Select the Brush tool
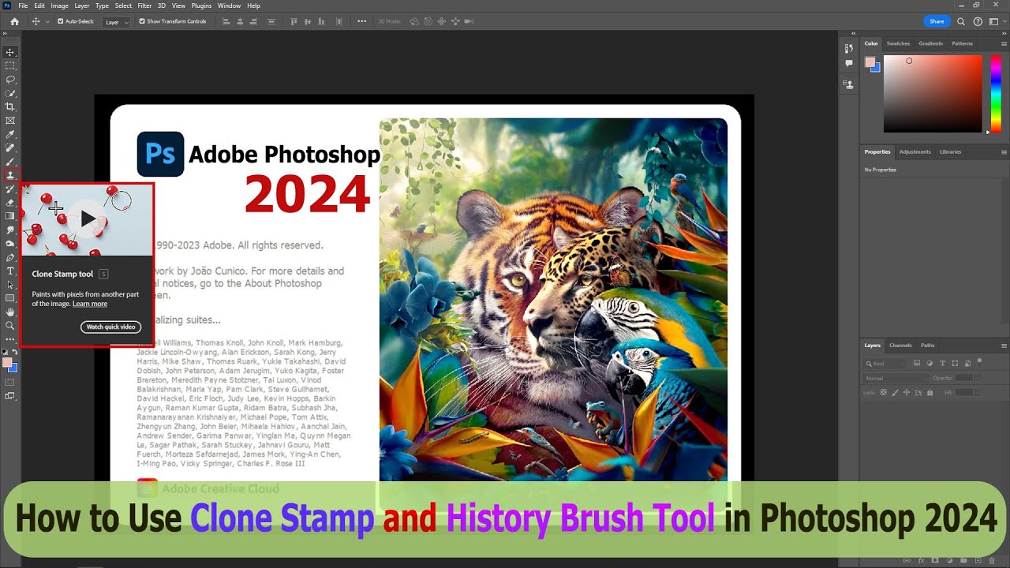This screenshot has height=568, width=1010. [x=10, y=162]
